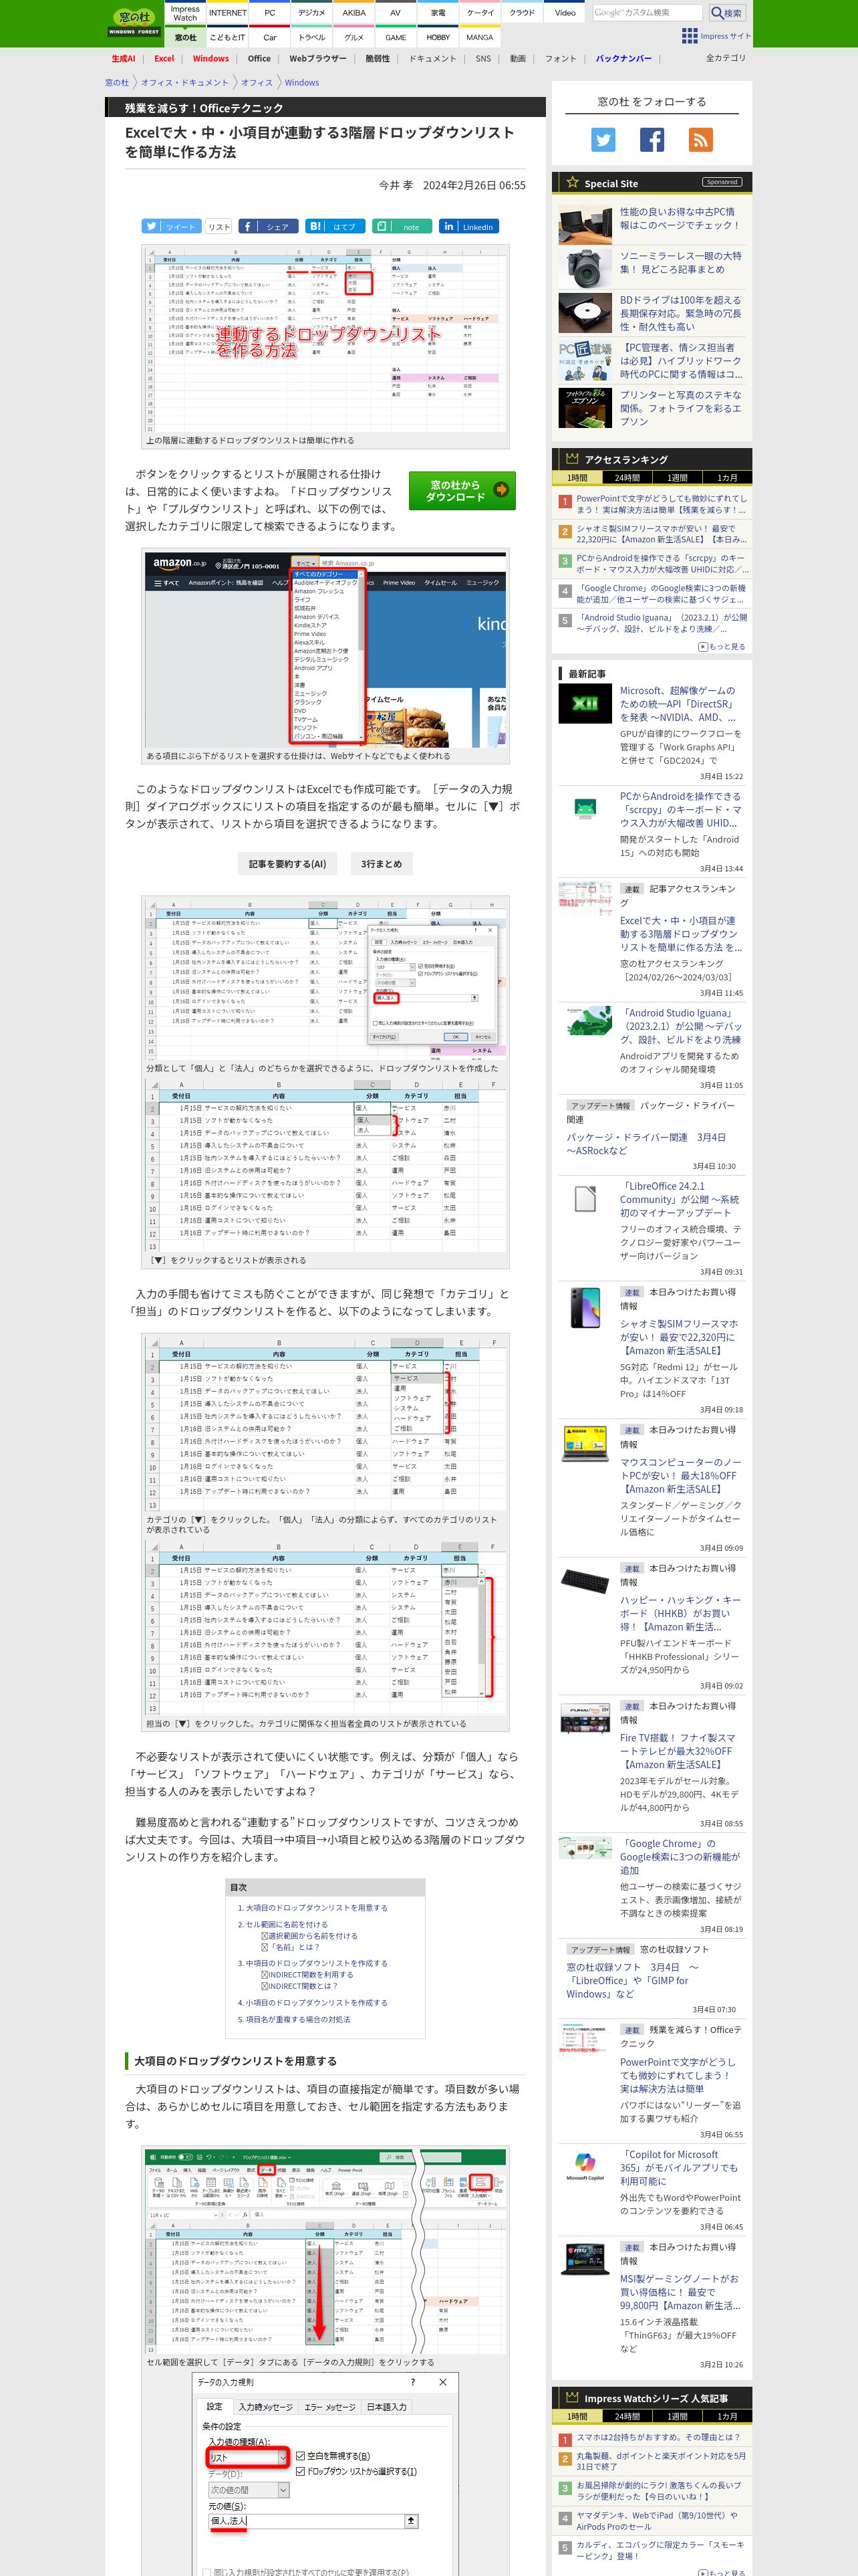Screen dimensions: 858x2576
Task: Open BDドライブは100年を超える Special Site link
Action: pos(680,313)
